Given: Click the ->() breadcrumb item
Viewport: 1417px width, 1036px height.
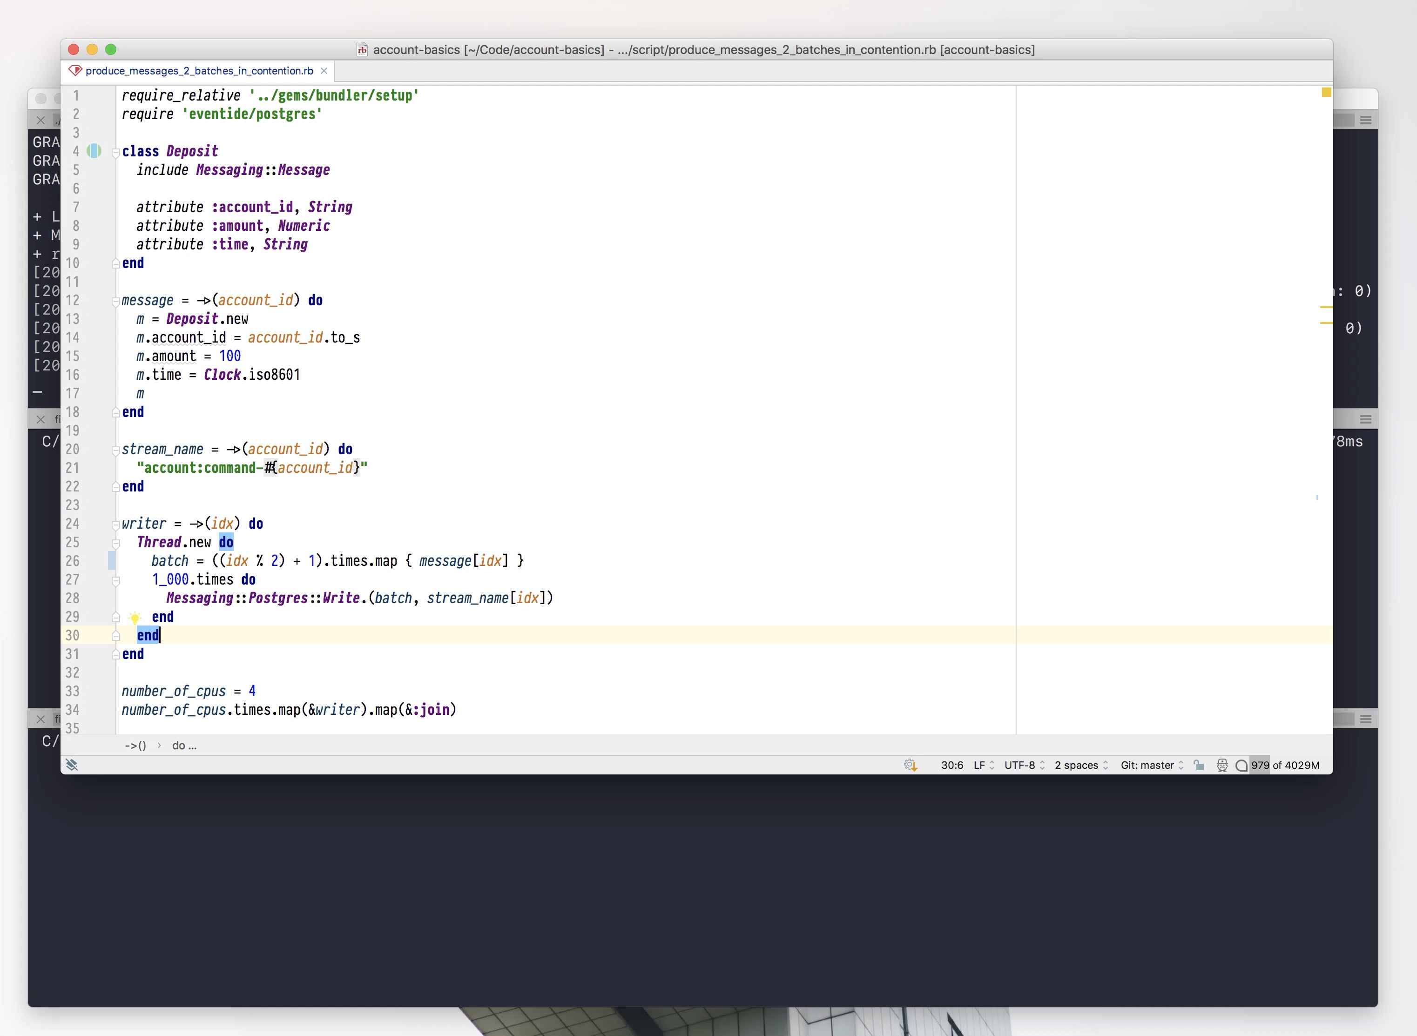Looking at the screenshot, I should tap(135, 746).
